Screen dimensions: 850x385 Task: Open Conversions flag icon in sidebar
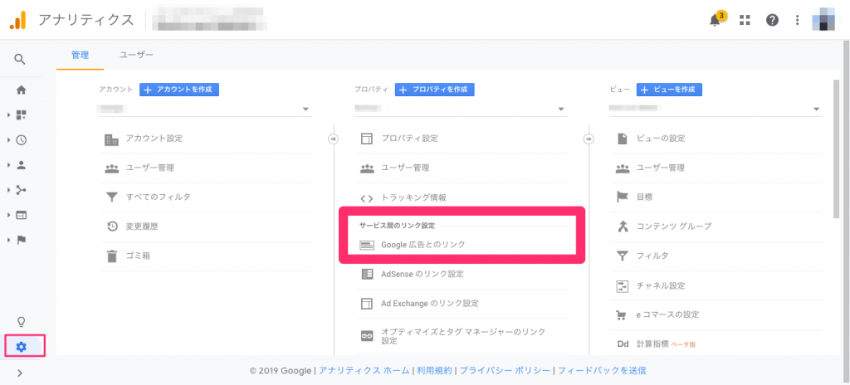pos(21,241)
